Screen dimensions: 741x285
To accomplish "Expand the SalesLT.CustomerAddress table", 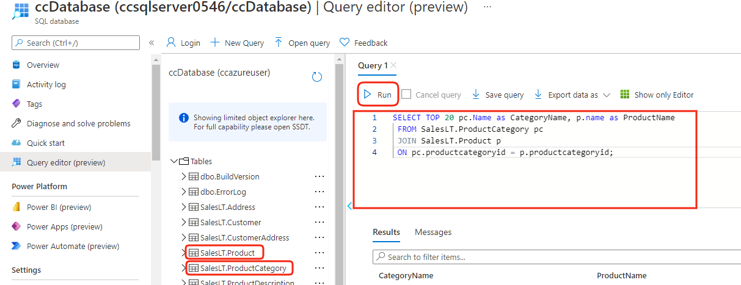I will pos(183,237).
